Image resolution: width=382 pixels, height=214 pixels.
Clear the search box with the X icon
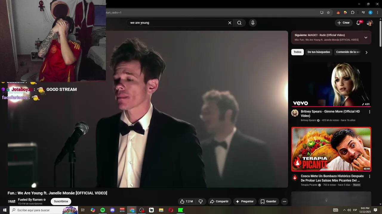pyautogui.click(x=230, y=23)
